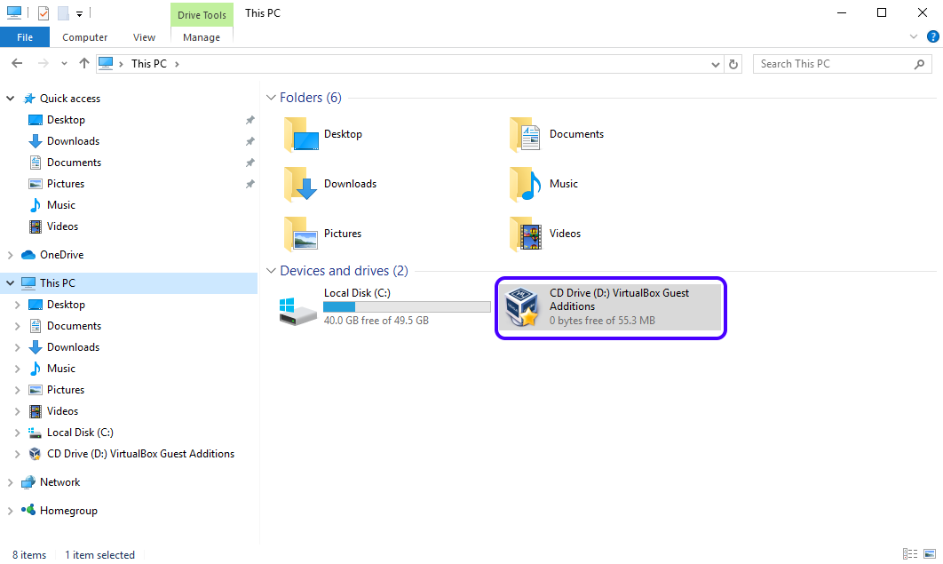
Task: Open address bar previous locations dropdown
Action: 715,64
